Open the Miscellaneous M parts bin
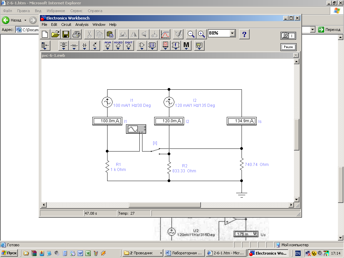Image resolution: width=344 pixels, height=258 pixels. (186, 46)
